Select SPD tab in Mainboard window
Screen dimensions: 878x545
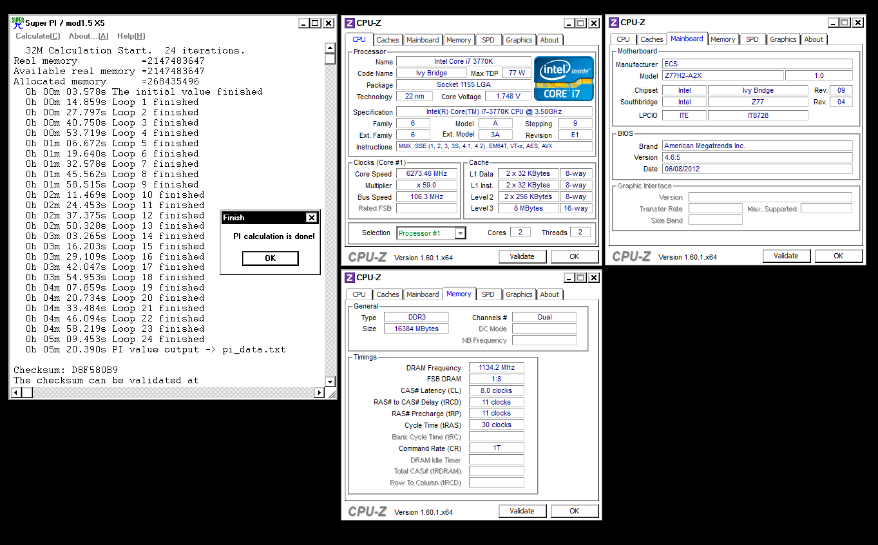pyautogui.click(x=752, y=39)
